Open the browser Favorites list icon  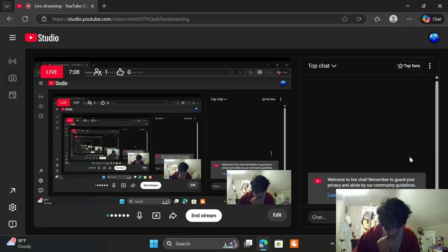tap(377, 19)
